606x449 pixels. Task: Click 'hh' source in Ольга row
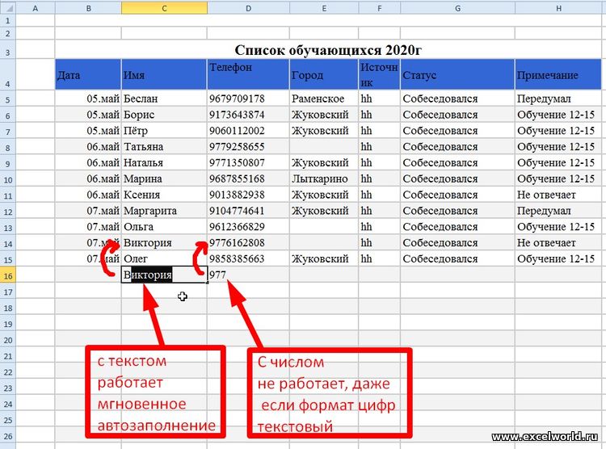pos(379,227)
